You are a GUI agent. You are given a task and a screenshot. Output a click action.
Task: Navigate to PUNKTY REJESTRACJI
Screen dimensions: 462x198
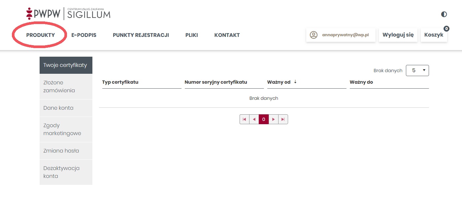pos(141,35)
